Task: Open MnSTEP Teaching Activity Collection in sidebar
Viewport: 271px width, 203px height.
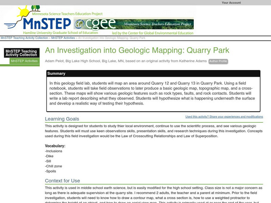Action: tap(21, 53)
